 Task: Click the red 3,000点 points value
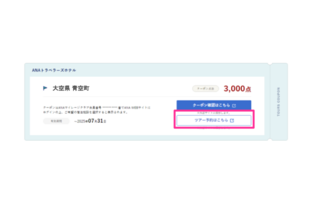point(238,89)
